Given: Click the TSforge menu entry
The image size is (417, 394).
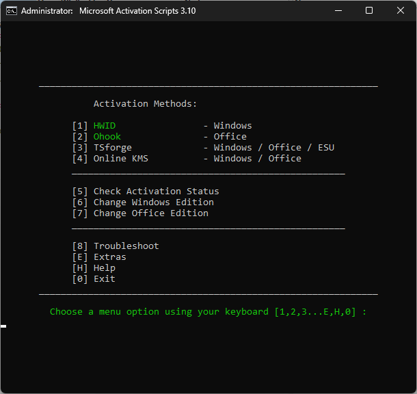Looking at the screenshot, I should pyautogui.click(x=113, y=147).
